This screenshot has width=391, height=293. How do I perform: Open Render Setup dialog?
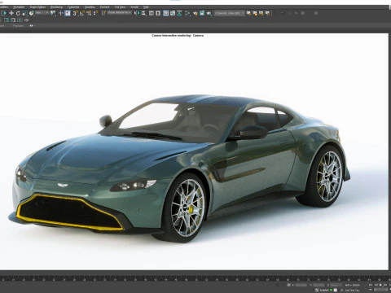click(195, 13)
